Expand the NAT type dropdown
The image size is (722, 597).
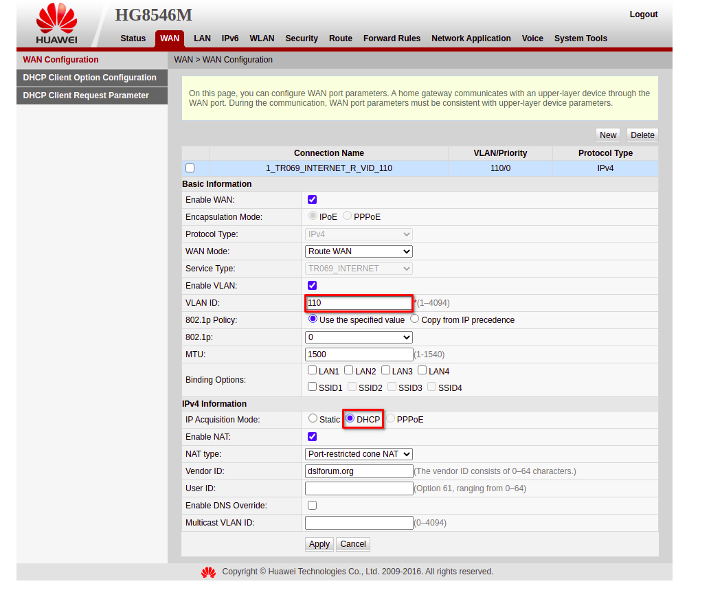pos(359,454)
